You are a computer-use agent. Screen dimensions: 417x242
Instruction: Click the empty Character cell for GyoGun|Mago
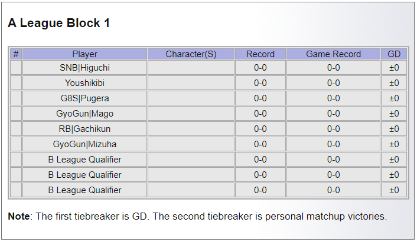pos(191,114)
